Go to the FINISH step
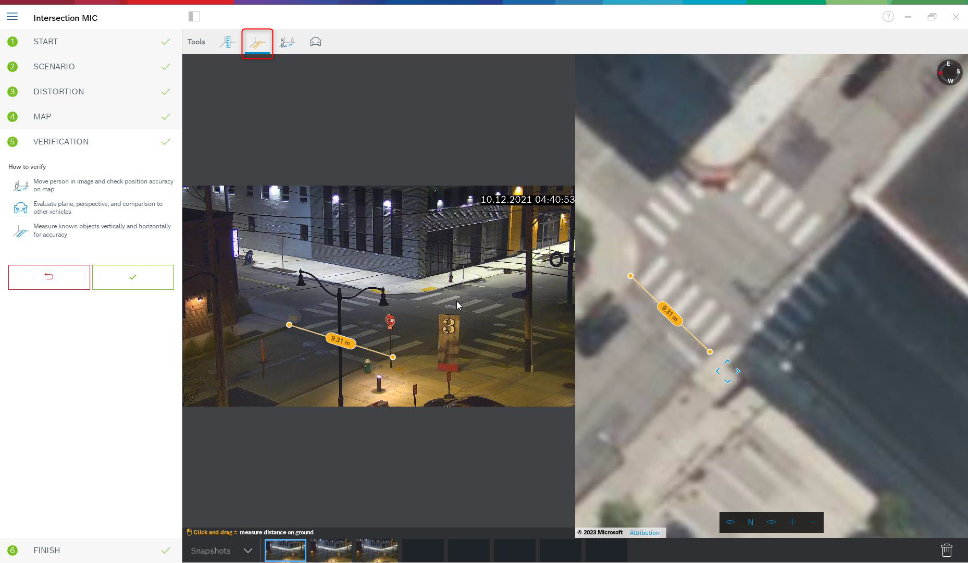This screenshot has height=563, width=968. 46,550
